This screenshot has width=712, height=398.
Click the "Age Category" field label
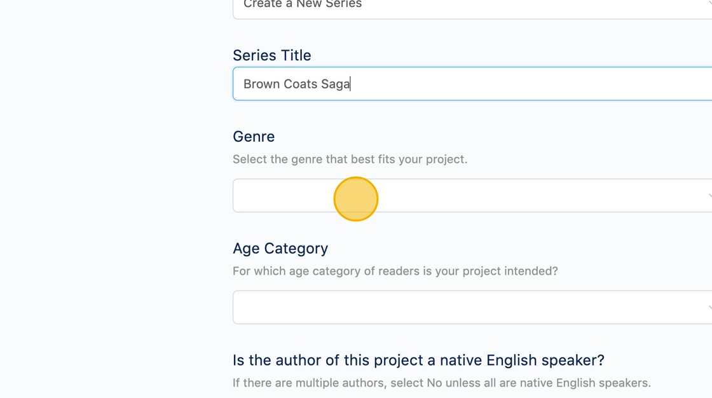coord(280,249)
